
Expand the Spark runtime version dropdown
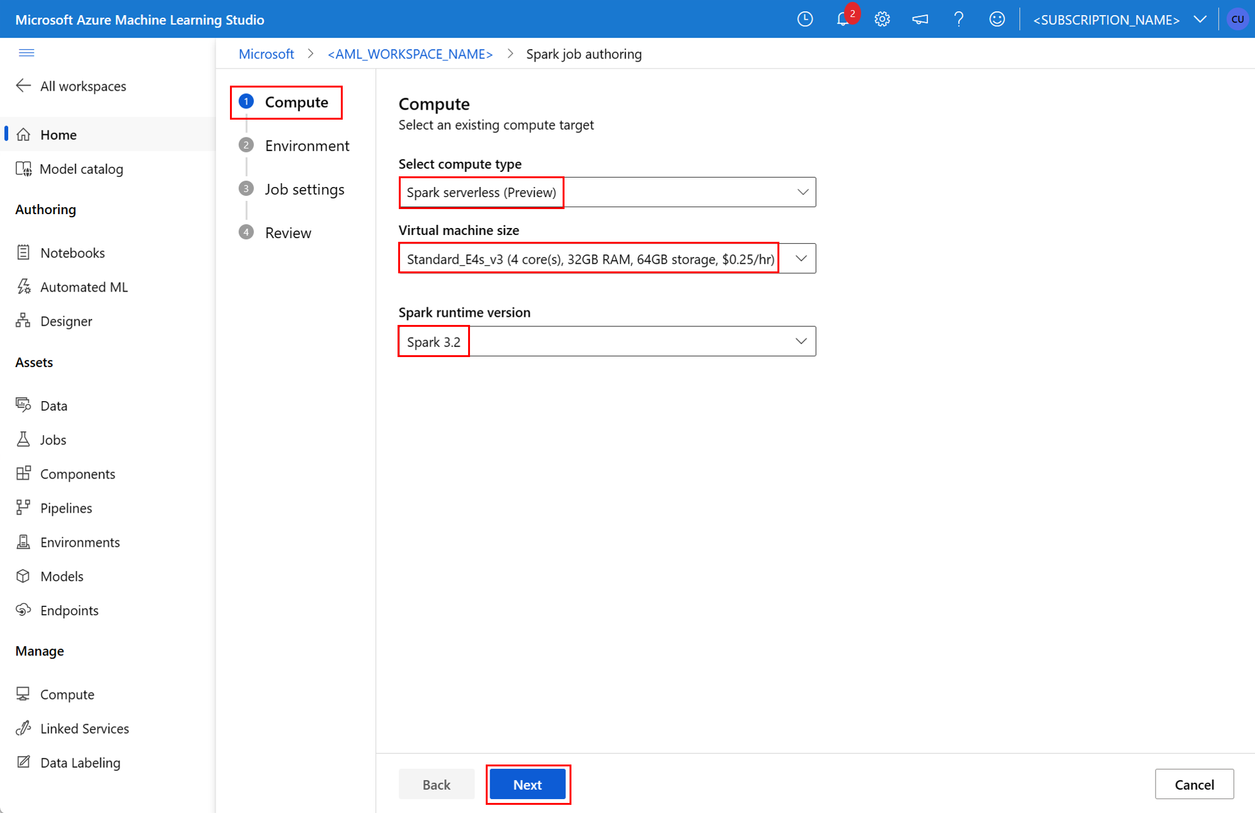point(801,341)
